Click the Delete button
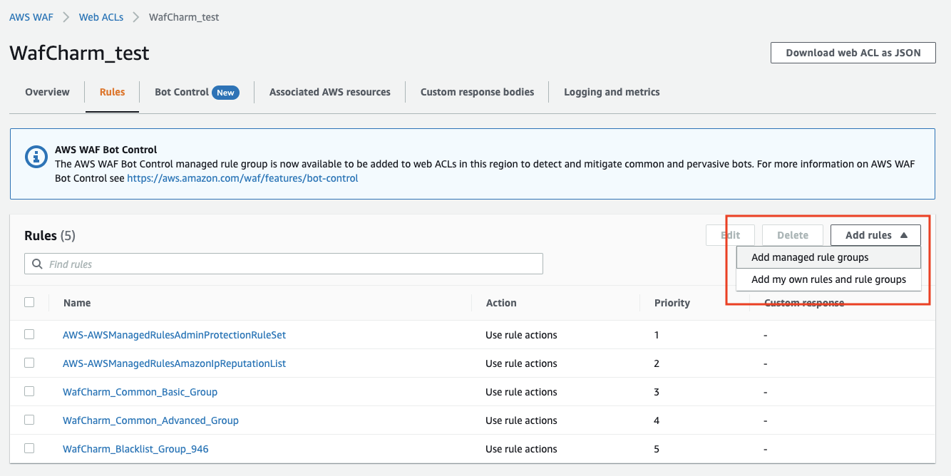The image size is (951, 476). coord(793,235)
